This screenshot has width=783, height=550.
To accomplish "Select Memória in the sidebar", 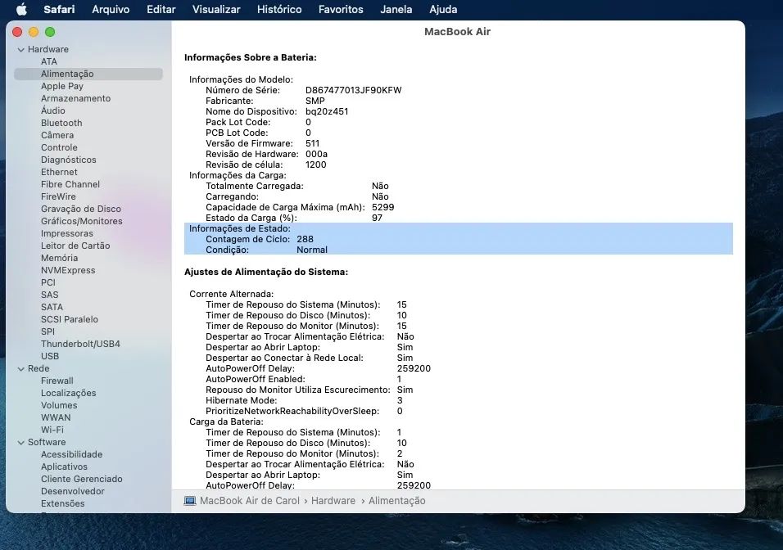I will coord(59,258).
